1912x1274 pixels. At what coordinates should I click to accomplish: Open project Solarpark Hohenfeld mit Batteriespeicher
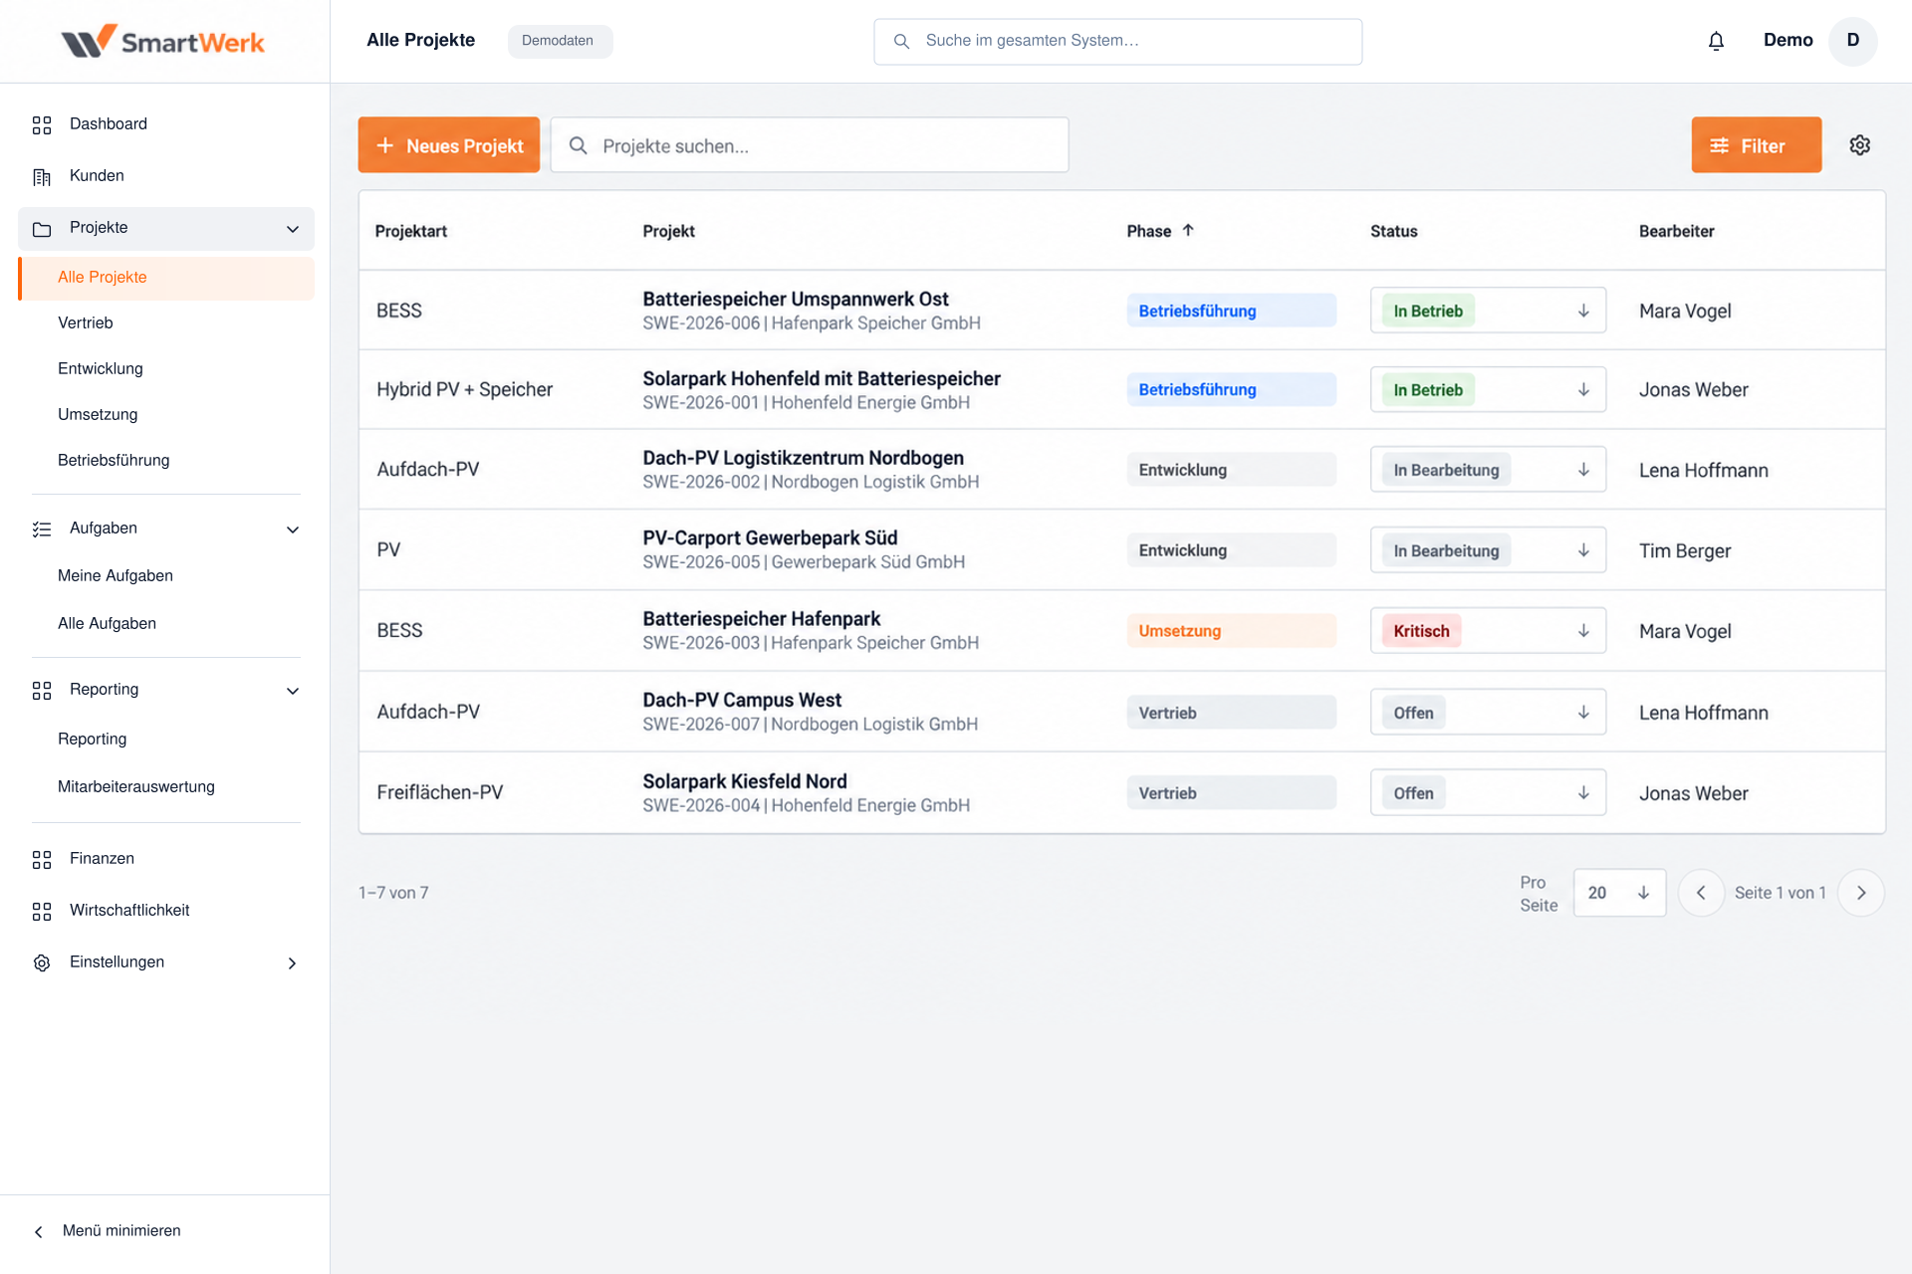(822, 379)
